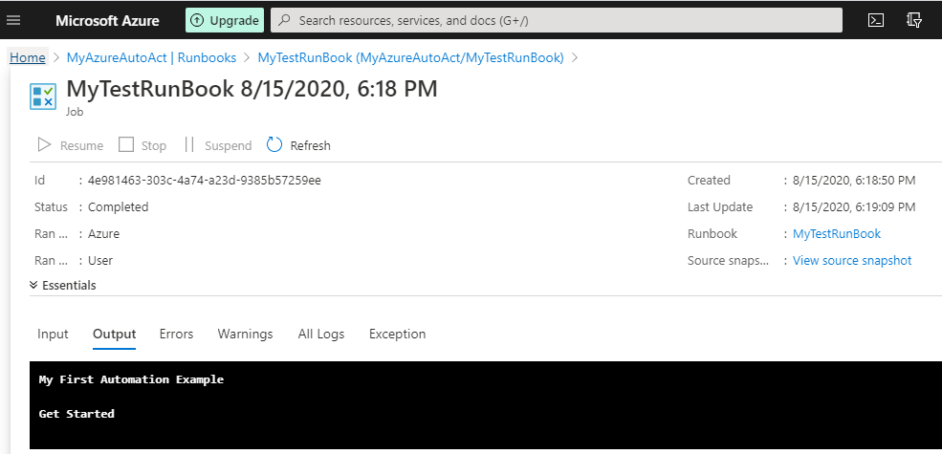This screenshot has width=942, height=454.
Task: Select the All Logs tab
Action: [321, 334]
